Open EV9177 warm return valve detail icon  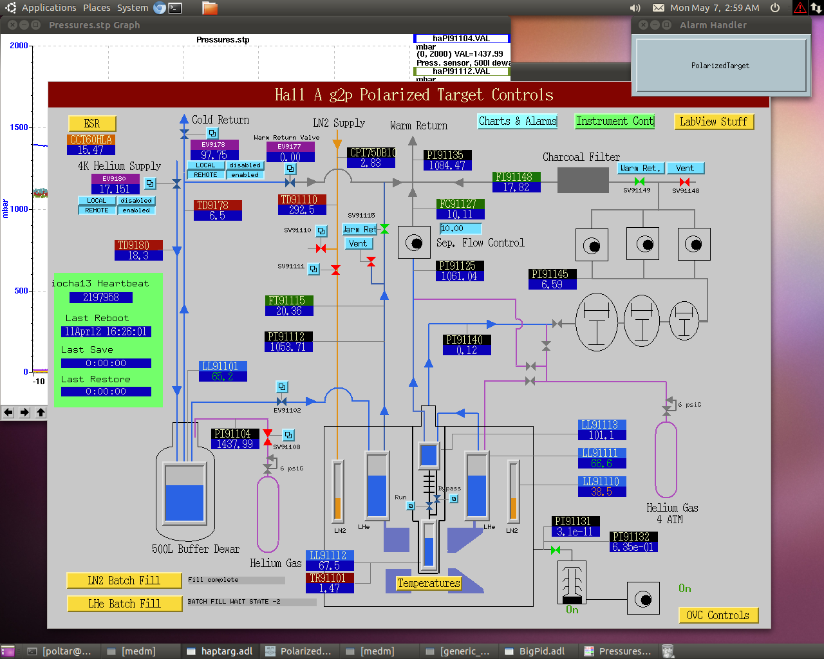[291, 169]
